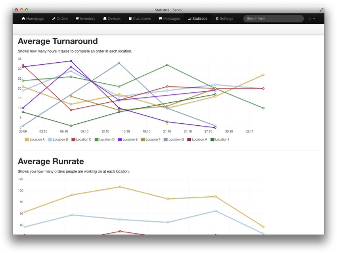
Task: Open the Messages page
Action: tap(169, 19)
